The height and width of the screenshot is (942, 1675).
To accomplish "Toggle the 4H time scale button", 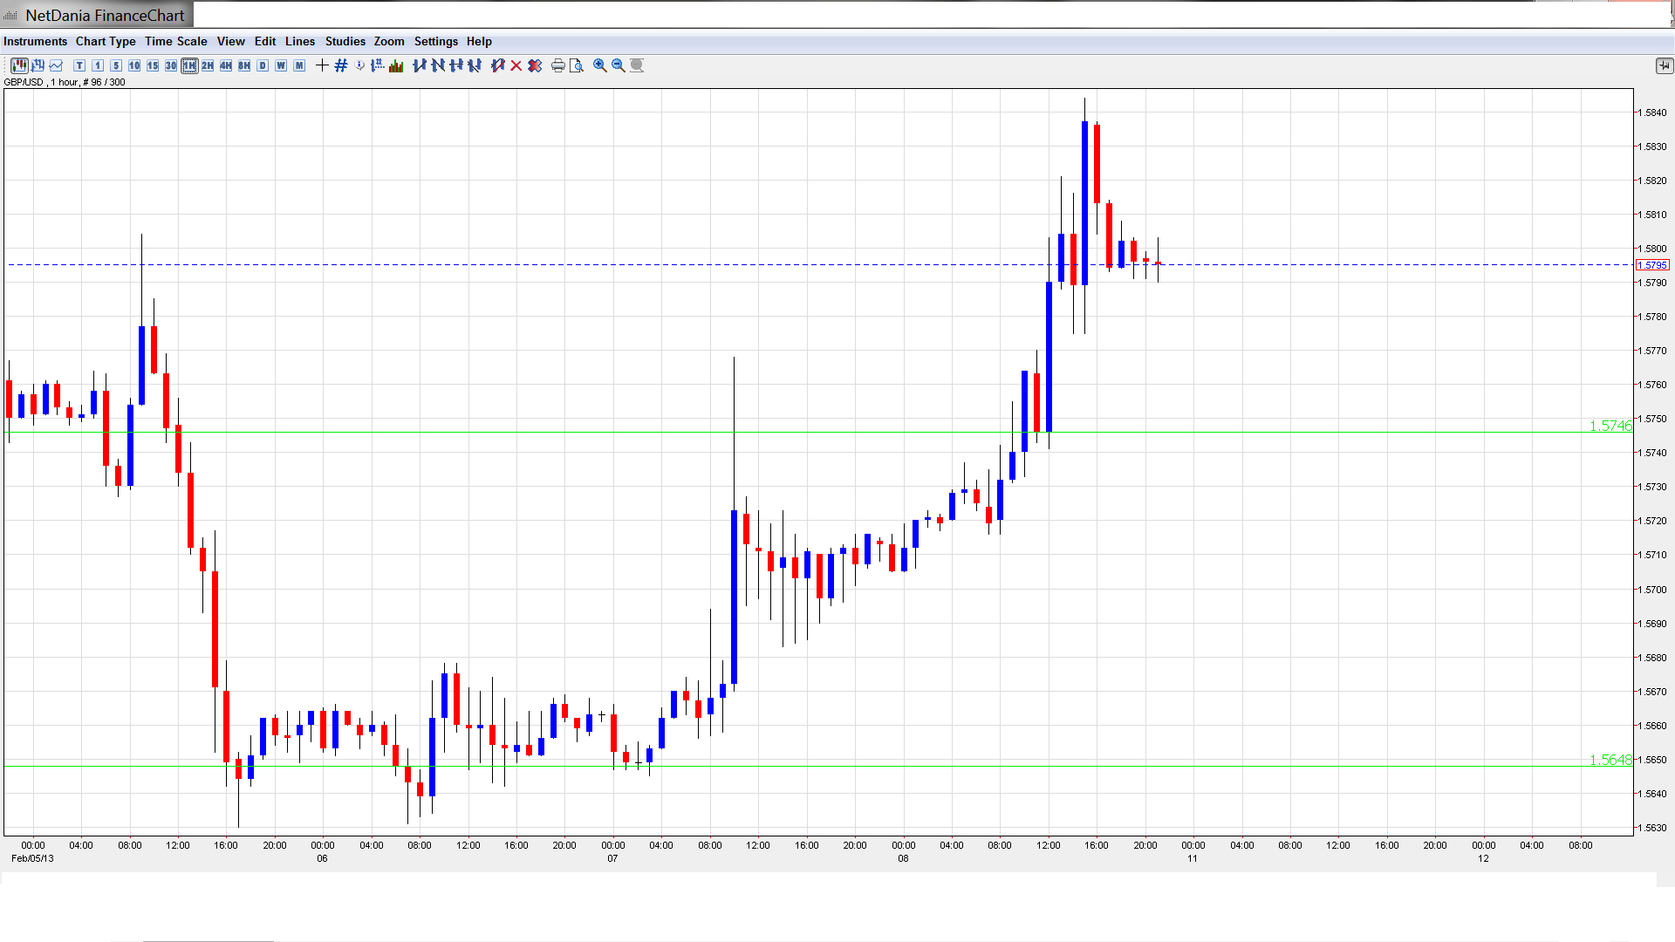I will 226,65.
